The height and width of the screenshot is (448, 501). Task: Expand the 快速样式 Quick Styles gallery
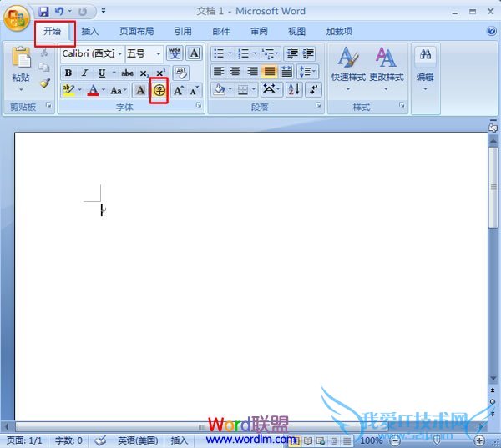click(x=348, y=68)
